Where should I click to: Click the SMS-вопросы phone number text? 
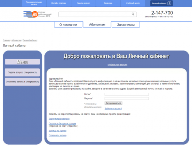coord(159,17)
